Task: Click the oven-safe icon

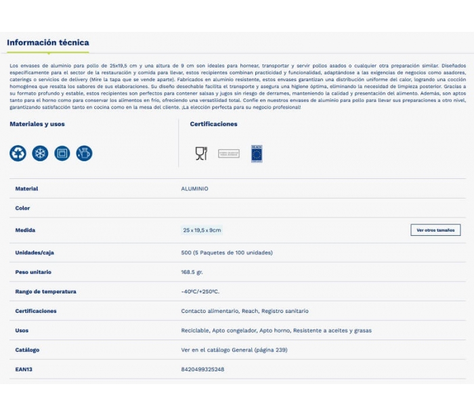Action: [62, 153]
